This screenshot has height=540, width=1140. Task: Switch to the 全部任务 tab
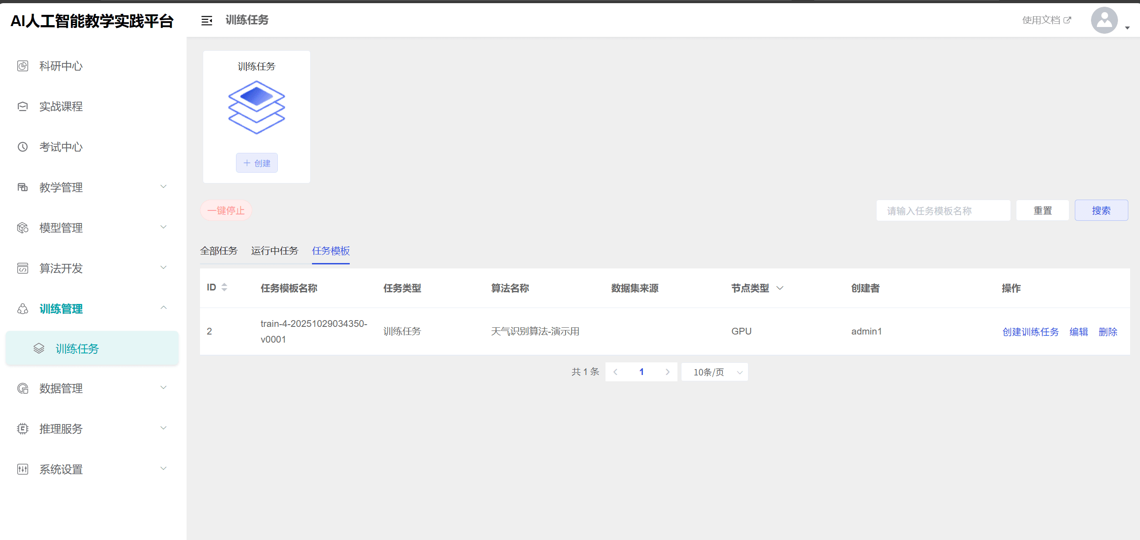pyautogui.click(x=218, y=251)
